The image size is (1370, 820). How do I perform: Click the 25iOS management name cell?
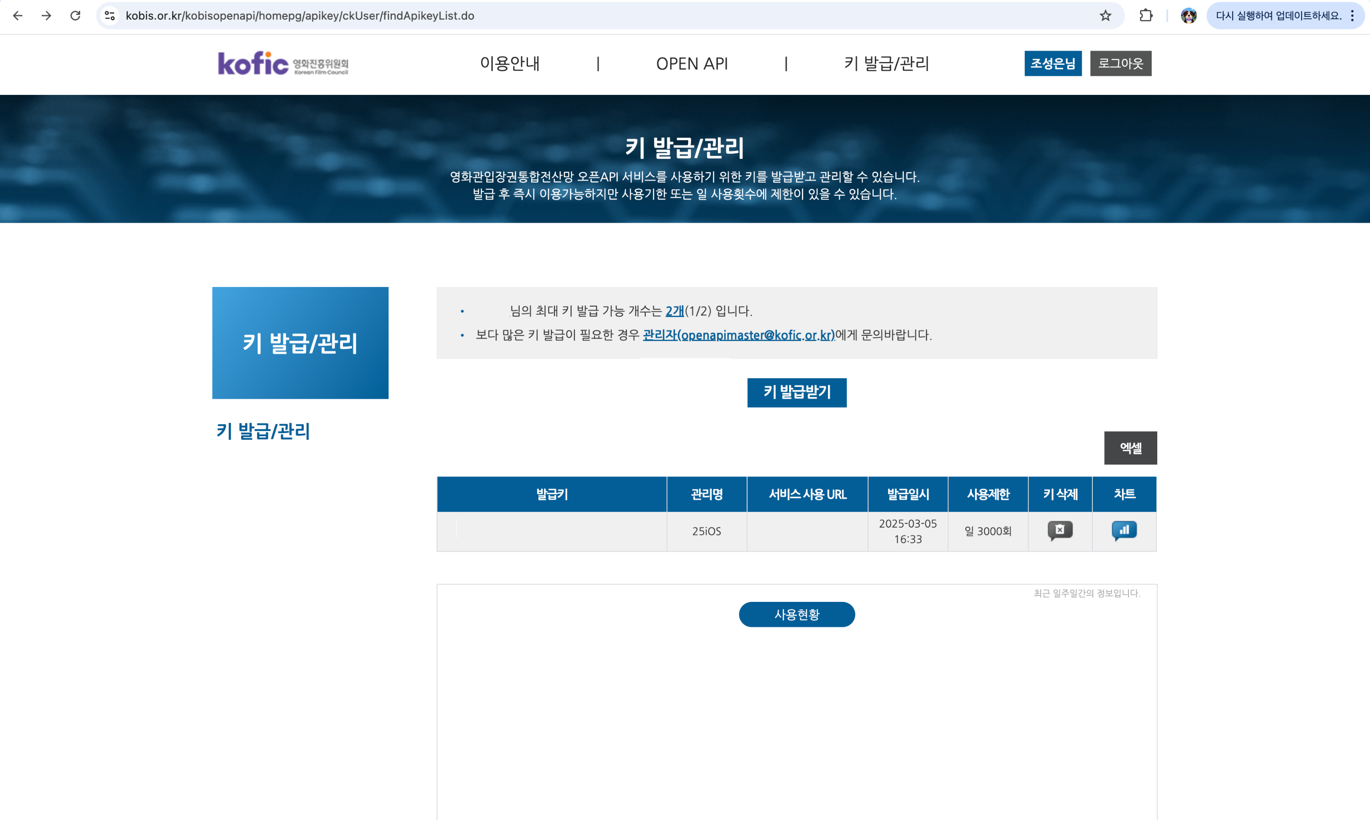pyautogui.click(x=706, y=531)
